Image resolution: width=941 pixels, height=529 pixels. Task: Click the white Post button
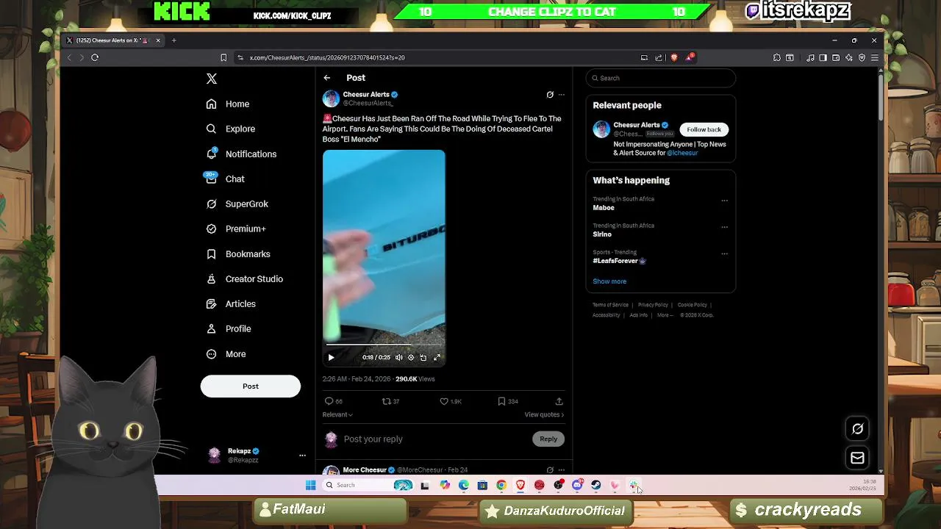[x=251, y=386]
